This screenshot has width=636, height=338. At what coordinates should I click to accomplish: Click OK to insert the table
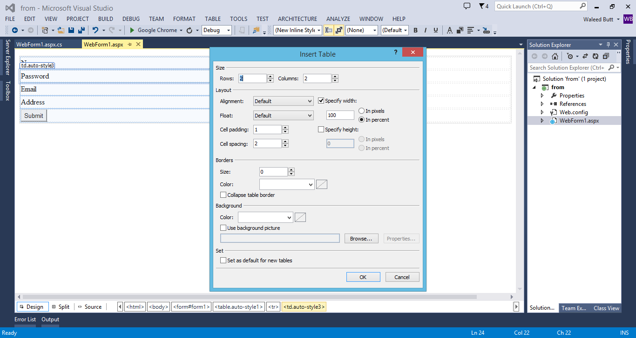click(363, 277)
